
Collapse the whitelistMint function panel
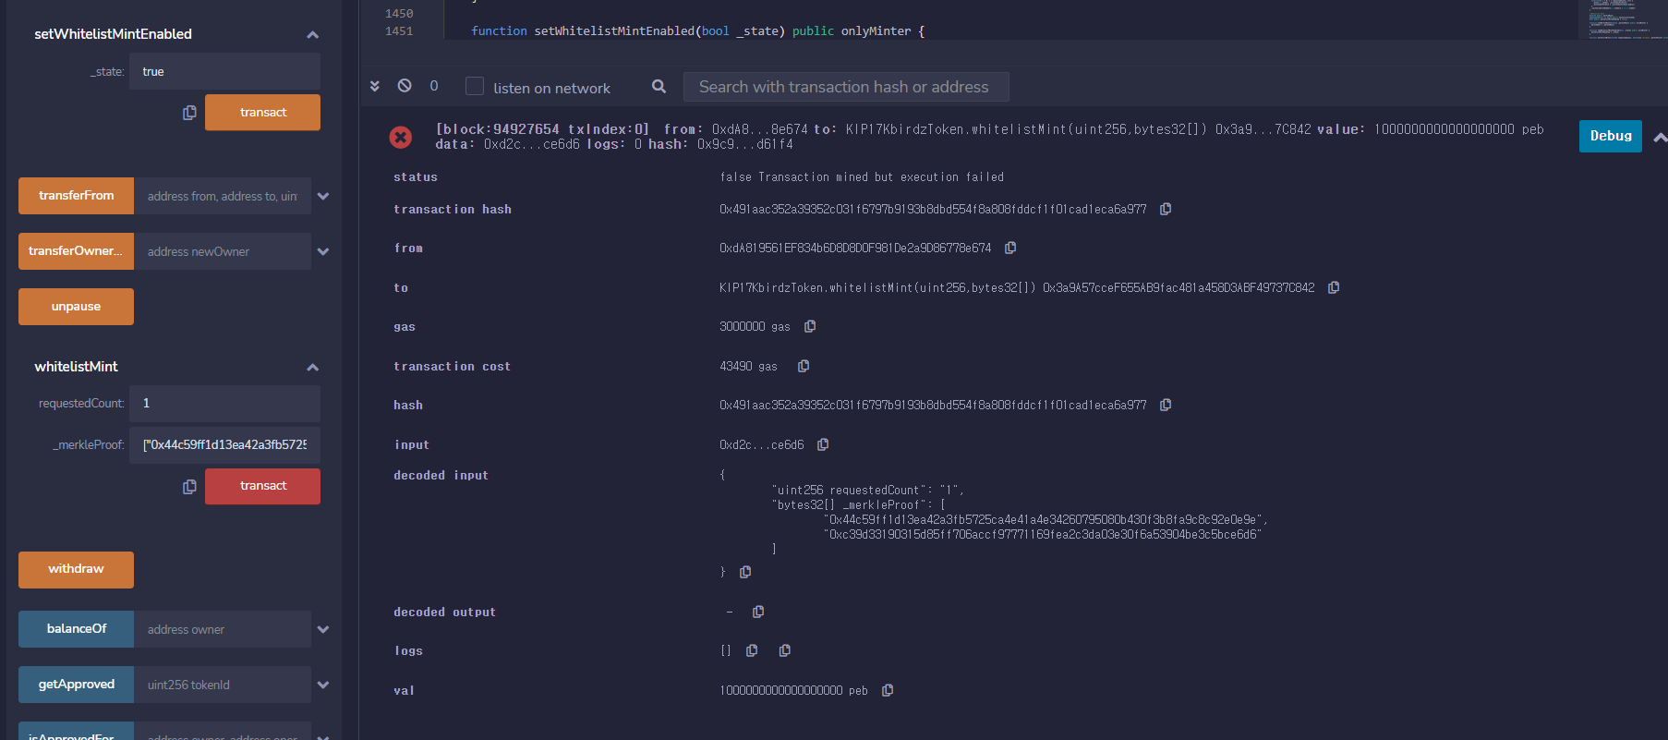tap(312, 367)
